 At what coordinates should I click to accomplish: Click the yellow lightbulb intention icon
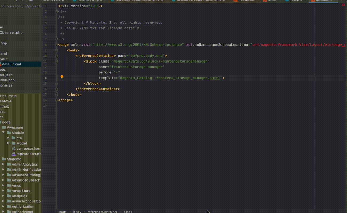coord(62,77)
